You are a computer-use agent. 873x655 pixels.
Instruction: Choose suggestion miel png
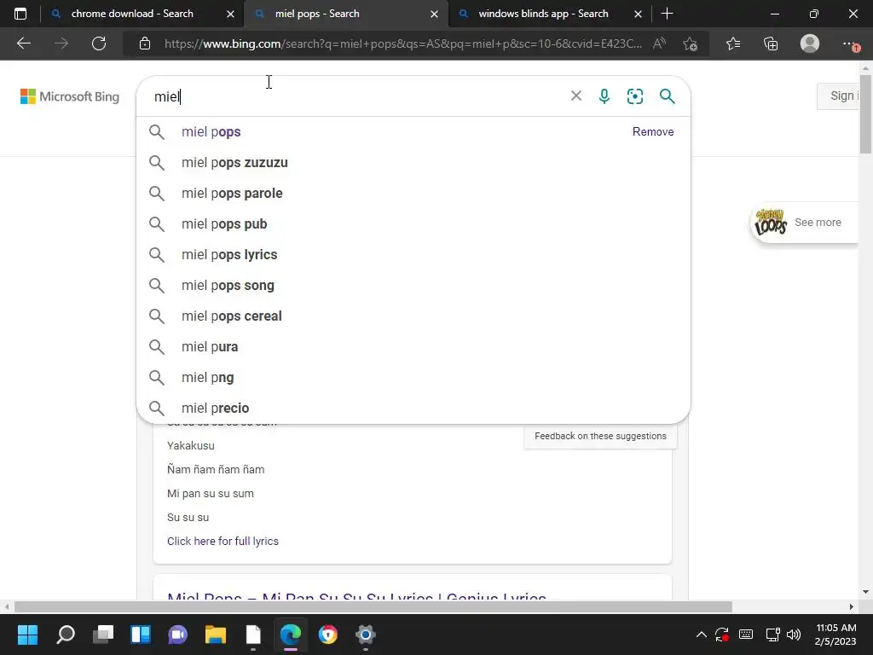[x=413, y=377]
